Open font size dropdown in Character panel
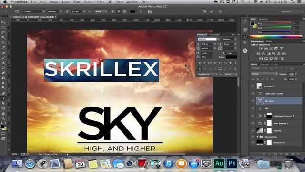 [215, 44]
